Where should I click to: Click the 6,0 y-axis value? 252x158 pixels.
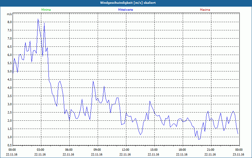(x=10, y=55)
